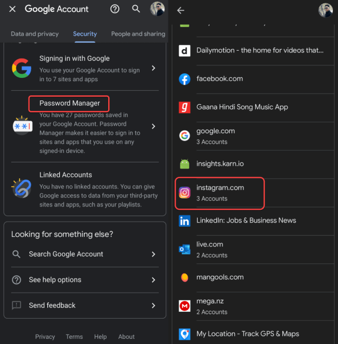This screenshot has width=338, height=344.
Task: Click the Dailymotion d icon
Action: 185,51
